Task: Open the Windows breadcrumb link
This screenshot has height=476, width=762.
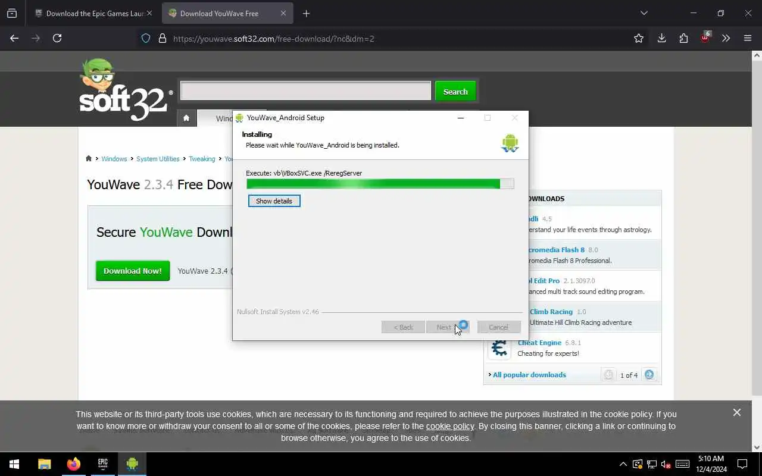Action: click(x=114, y=159)
